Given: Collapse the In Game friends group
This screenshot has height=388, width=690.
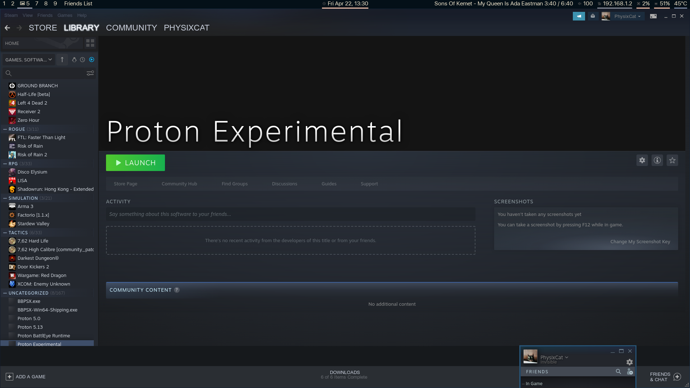Looking at the screenshot, I should [524, 384].
